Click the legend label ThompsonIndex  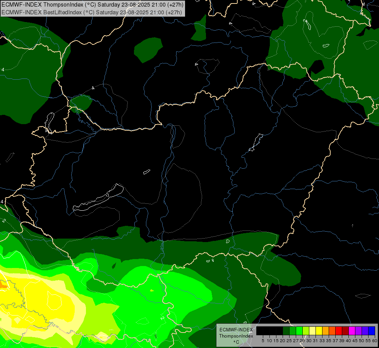236,336
